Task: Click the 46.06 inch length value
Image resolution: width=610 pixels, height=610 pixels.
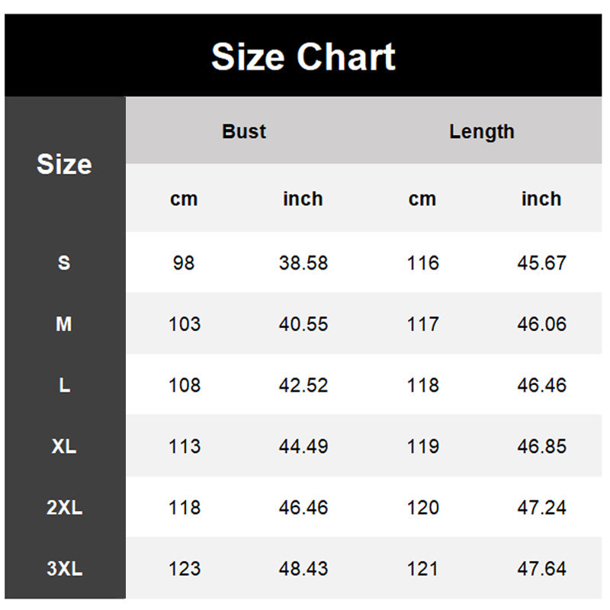Action: pyautogui.click(x=541, y=324)
